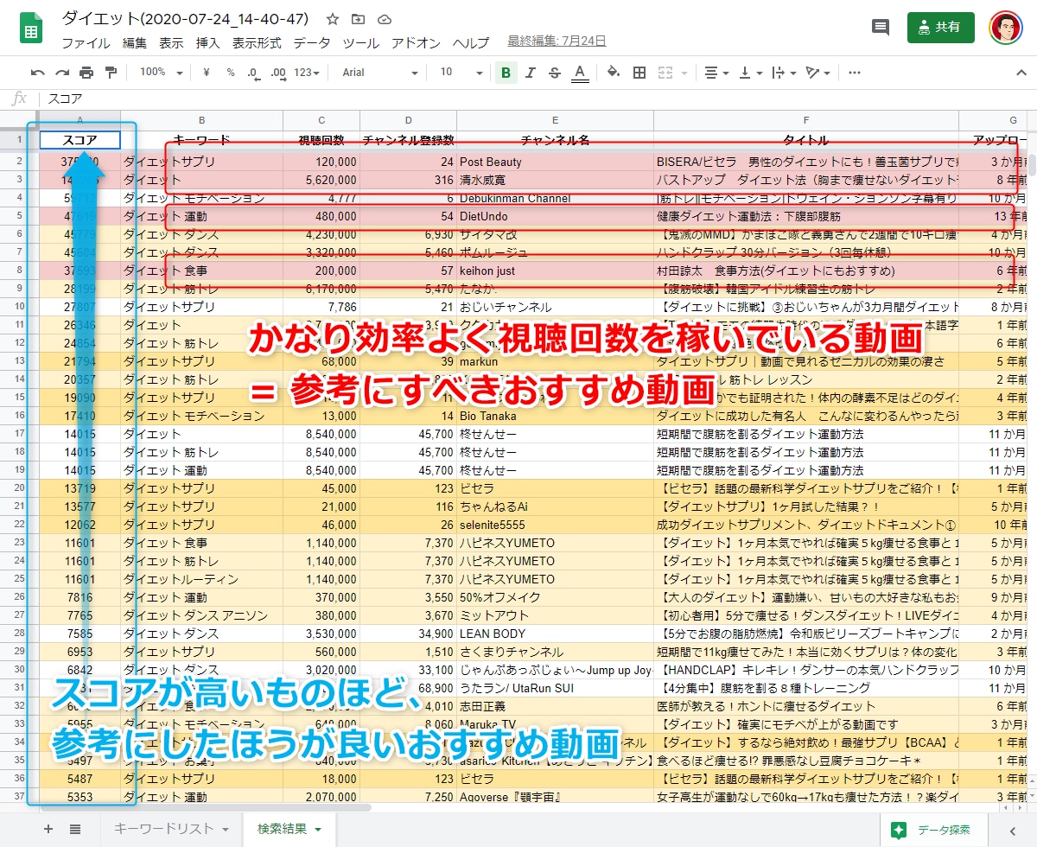Open the ヘルプ menu
The image size is (1037, 847).
point(471,42)
